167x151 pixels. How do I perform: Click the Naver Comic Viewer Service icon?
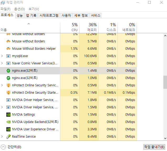(8, 63)
